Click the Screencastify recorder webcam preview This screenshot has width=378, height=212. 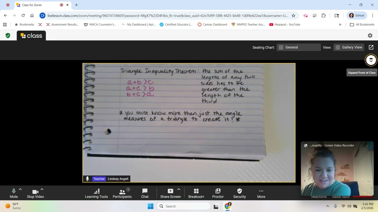[x=337, y=169]
